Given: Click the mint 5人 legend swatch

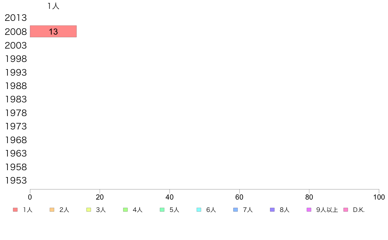Looking at the screenshot, I should 162,210.
